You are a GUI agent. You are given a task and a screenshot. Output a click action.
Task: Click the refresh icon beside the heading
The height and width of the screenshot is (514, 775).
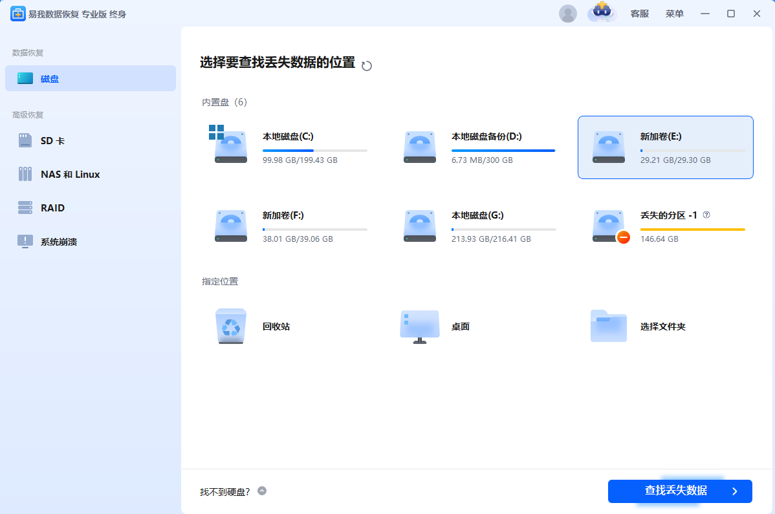point(367,65)
